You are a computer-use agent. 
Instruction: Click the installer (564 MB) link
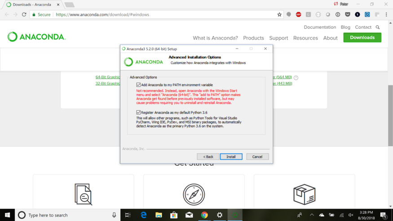283,77
